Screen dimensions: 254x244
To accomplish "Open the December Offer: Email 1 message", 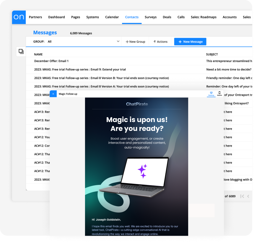I will point(51,61).
